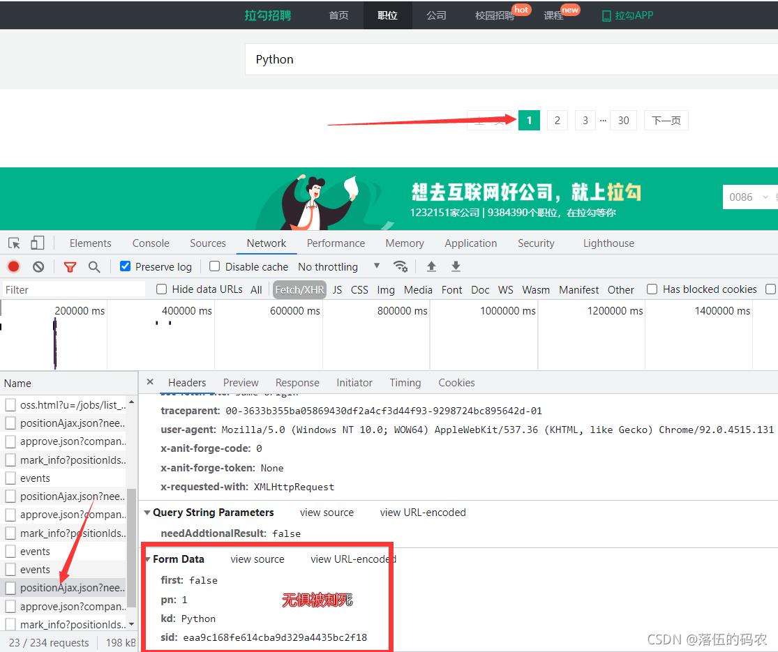Check Hide data URLs
This screenshot has height=652, width=778.
click(x=160, y=289)
